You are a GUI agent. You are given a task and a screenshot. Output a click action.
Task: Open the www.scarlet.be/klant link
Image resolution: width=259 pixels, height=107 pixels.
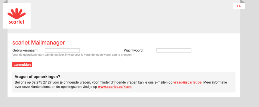click(x=115, y=87)
